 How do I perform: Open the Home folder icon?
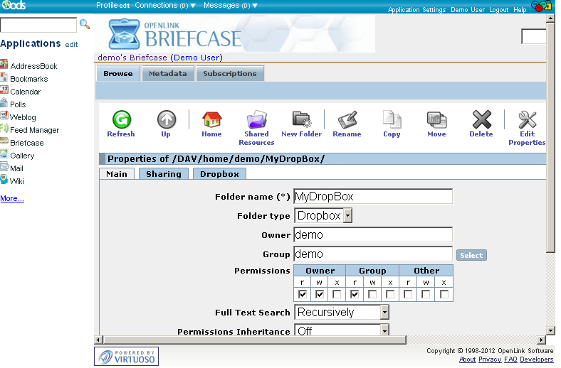click(211, 120)
